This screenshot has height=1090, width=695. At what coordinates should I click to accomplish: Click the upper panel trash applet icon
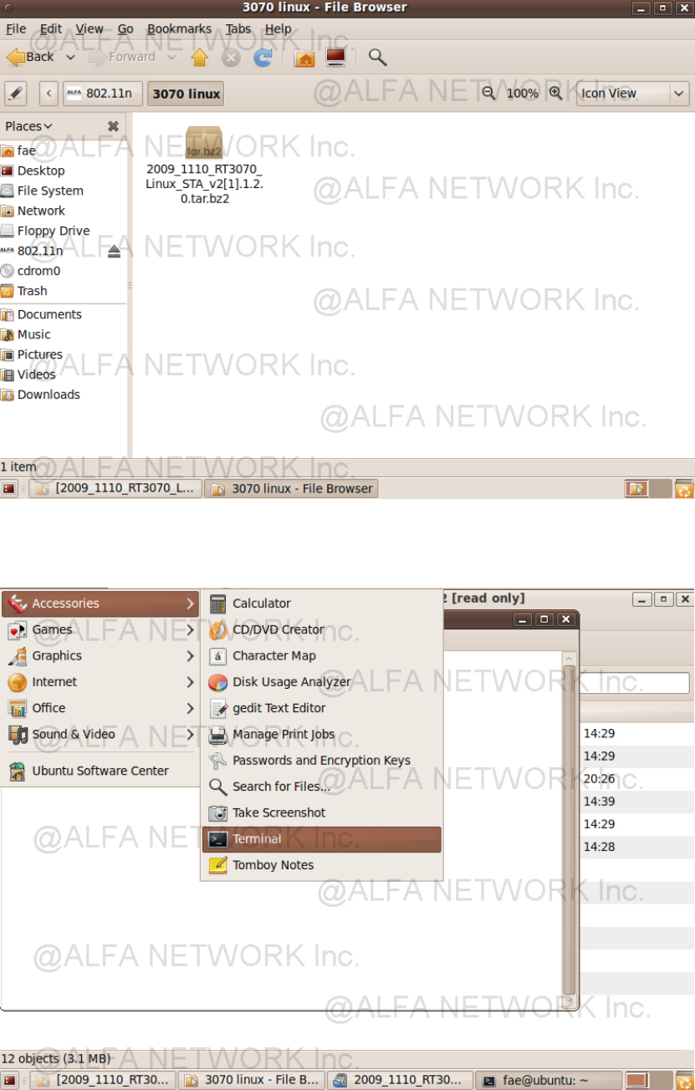coord(684,489)
